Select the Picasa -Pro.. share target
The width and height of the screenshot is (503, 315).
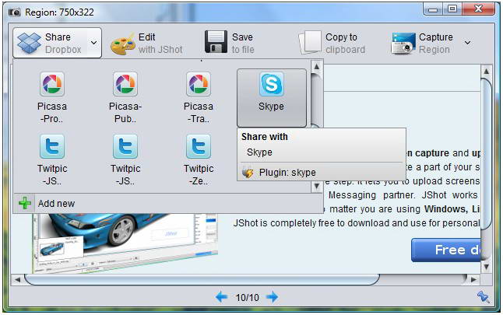[52, 98]
